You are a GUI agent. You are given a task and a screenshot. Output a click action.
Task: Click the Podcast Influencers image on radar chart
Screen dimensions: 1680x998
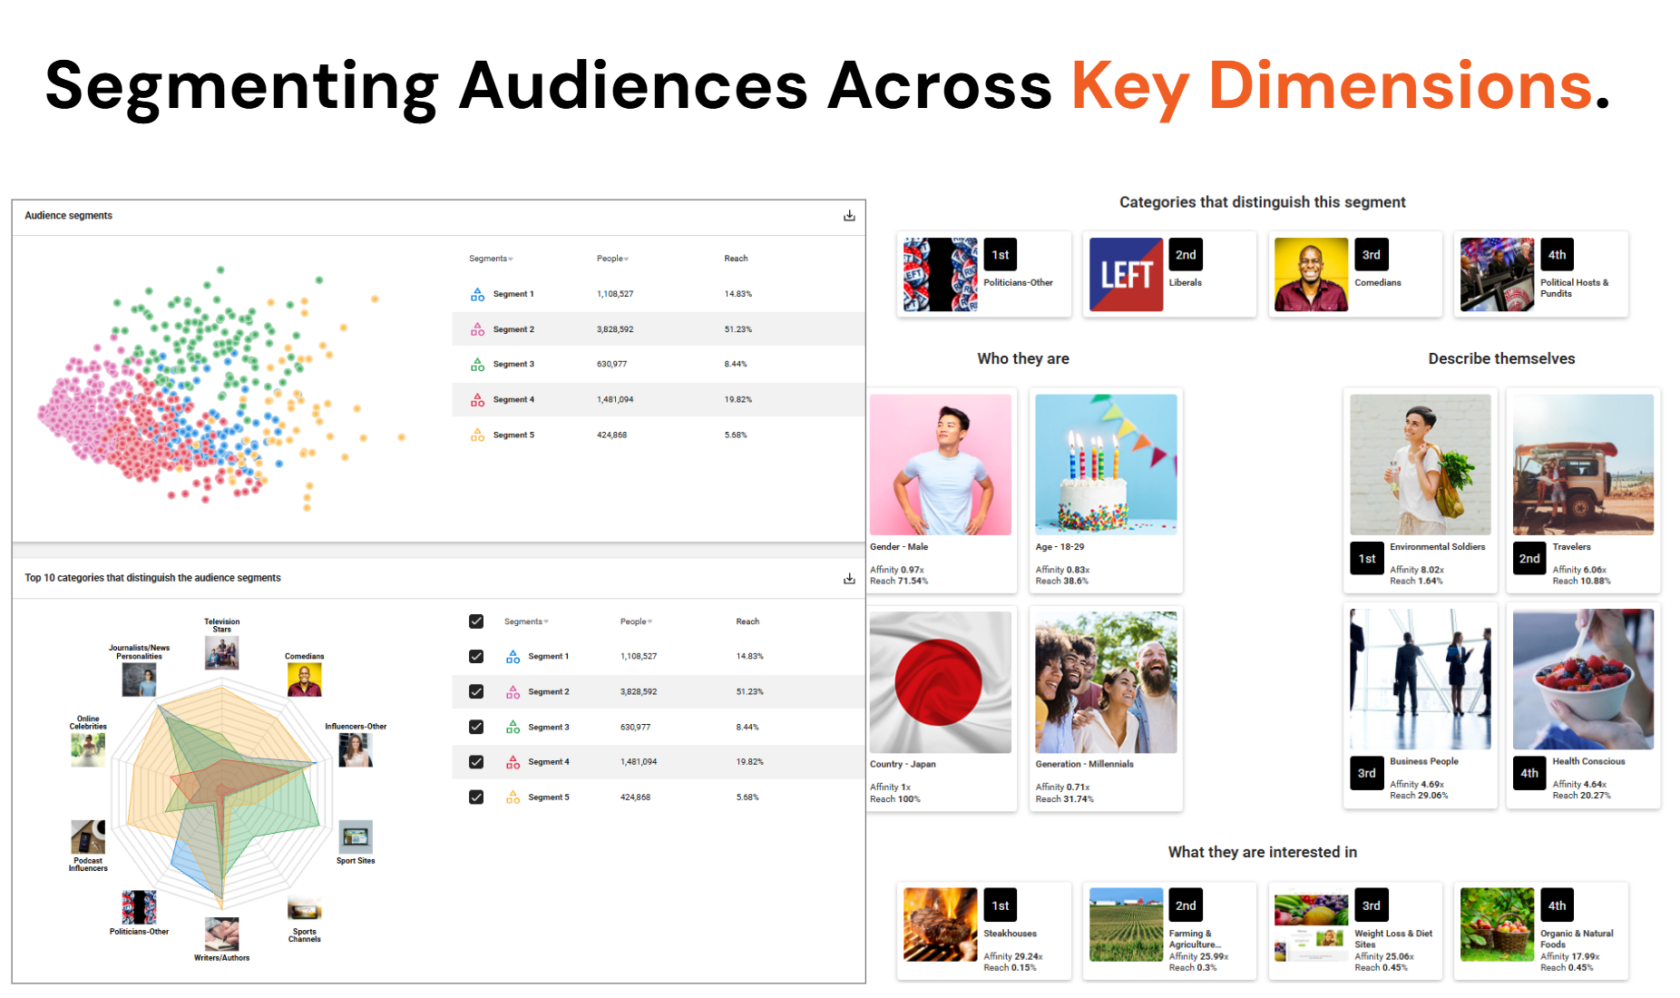click(x=88, y=837)
